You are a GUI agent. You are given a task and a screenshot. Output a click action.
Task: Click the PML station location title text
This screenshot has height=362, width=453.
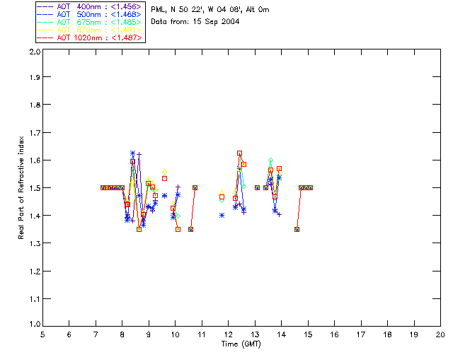(x=210, y=9)
